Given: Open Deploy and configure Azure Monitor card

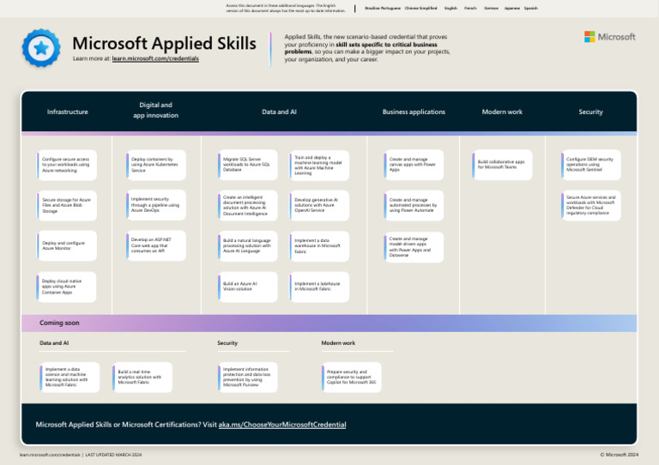Looking at the screenshot, I should click(67, 245).
